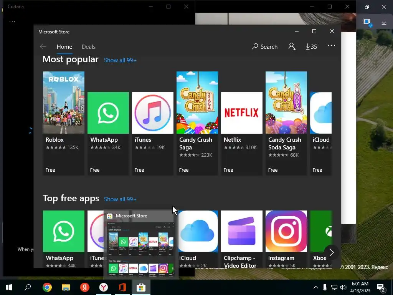The height and width of the screenshot is (295, 393).
Task: Open the volume speaker tray icon
Action: pyautogui.click(x=343, y=287)
